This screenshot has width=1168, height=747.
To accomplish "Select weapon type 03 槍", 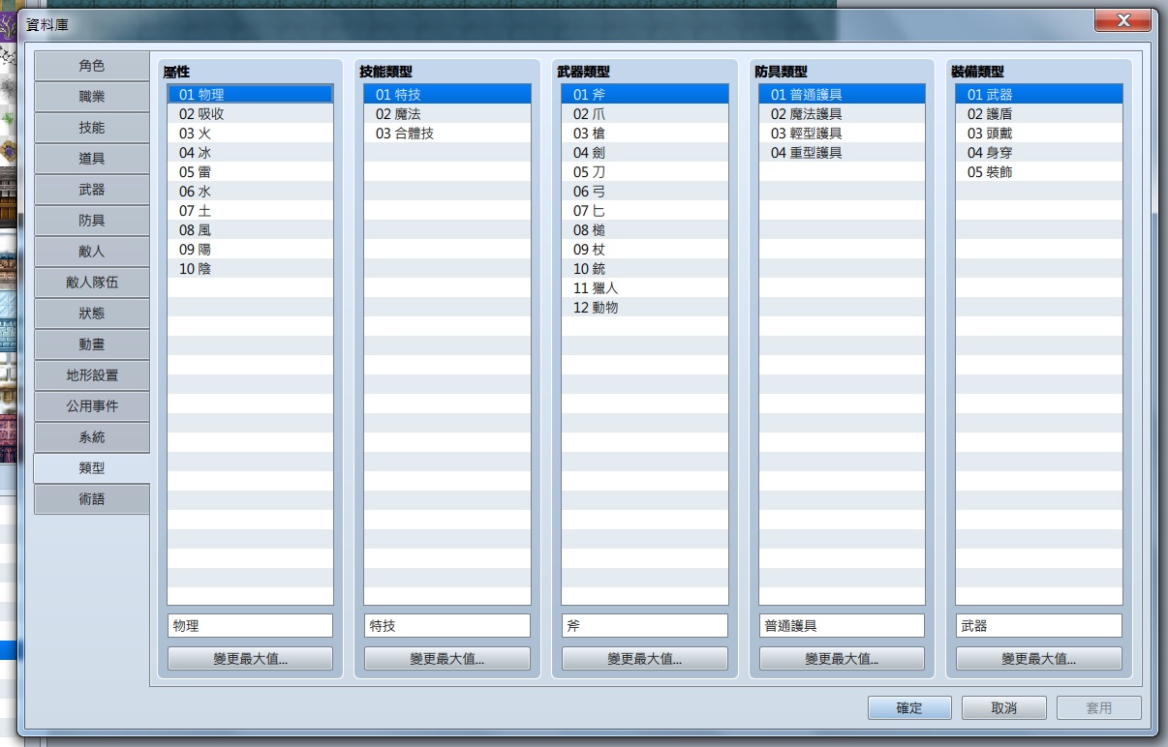I will [645, 134].
